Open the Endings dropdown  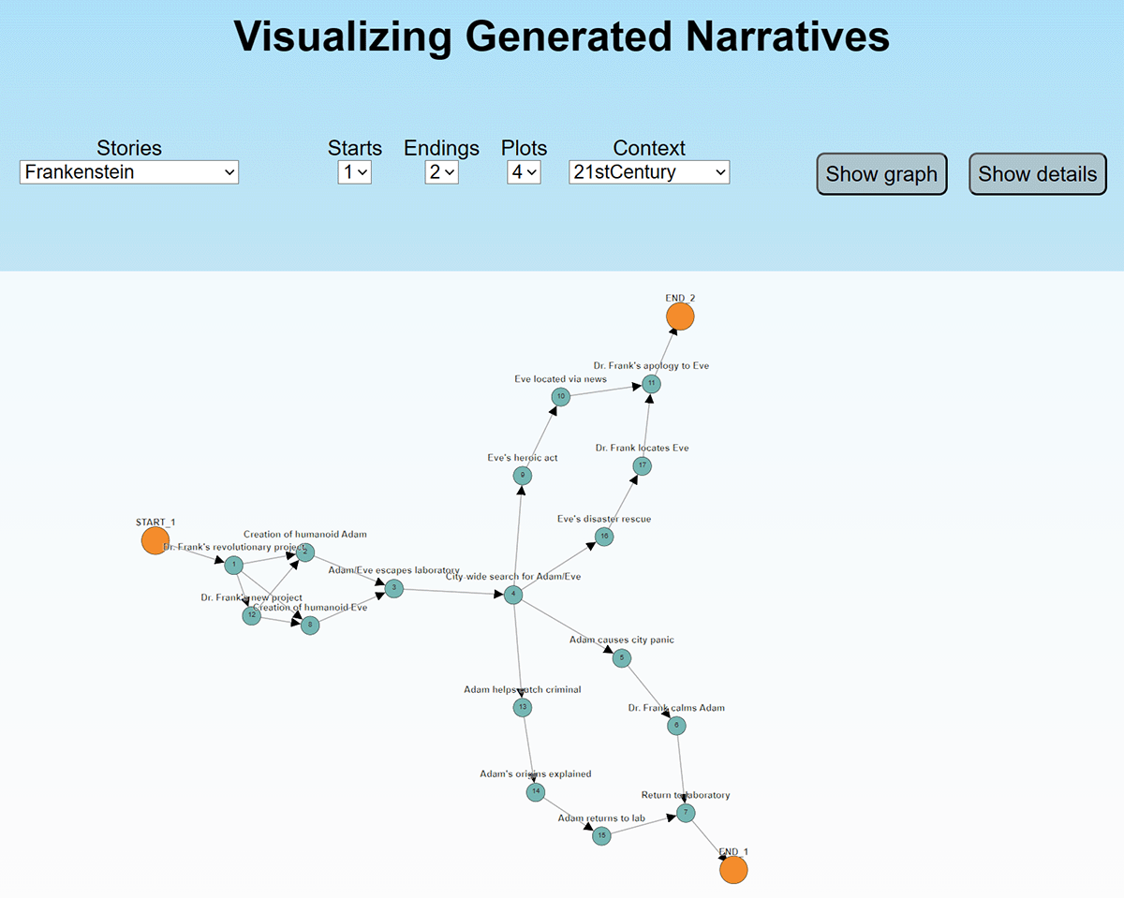tap(441, 172)
